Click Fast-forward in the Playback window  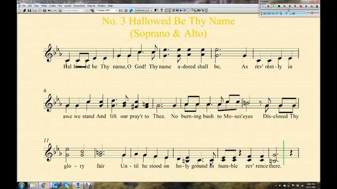pos(284,6)
